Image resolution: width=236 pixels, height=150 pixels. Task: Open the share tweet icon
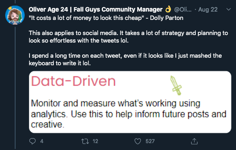point(194,141)
